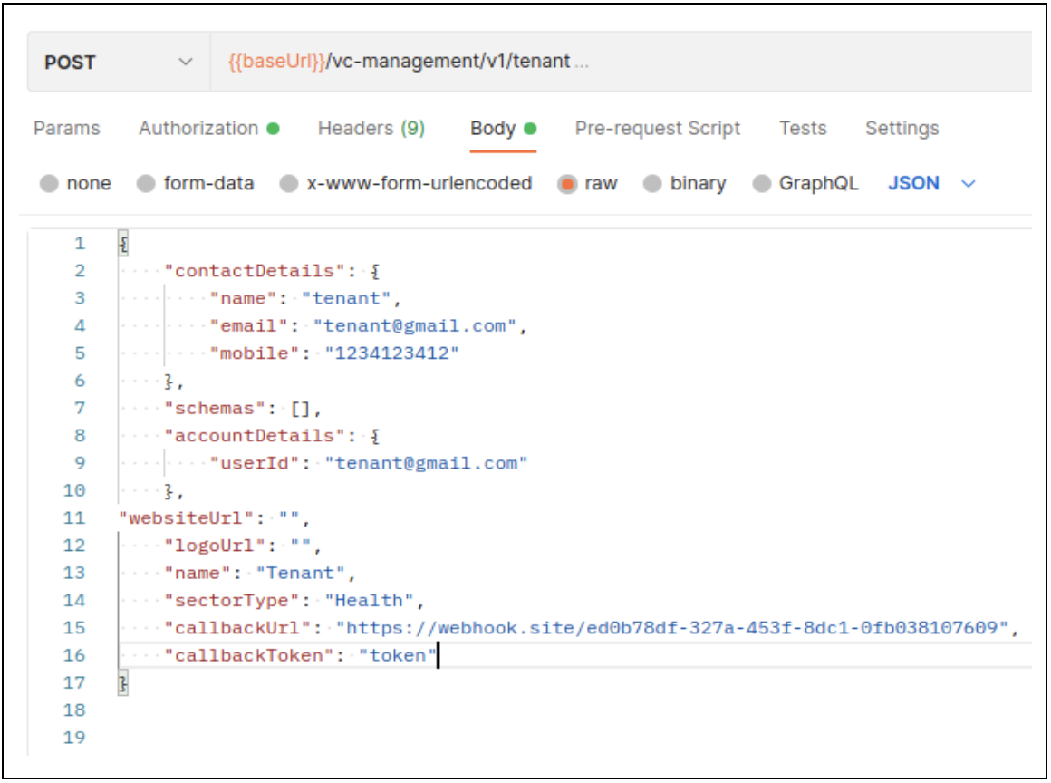Open the Settings tab
1051x783 pixels.
coord(902,129)
